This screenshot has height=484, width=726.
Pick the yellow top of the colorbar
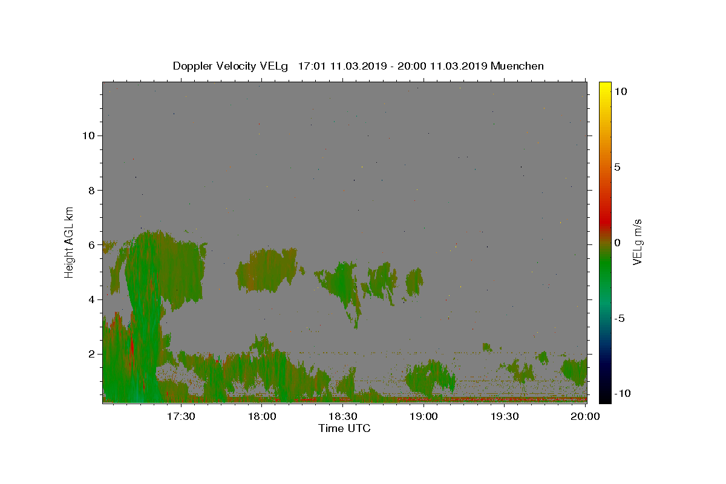[604, 87]
